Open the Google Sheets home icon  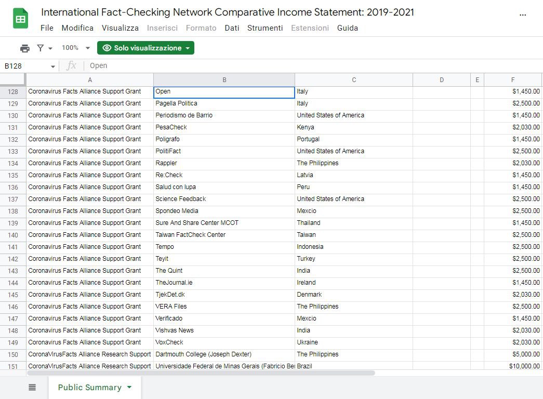tap(20, 18)
